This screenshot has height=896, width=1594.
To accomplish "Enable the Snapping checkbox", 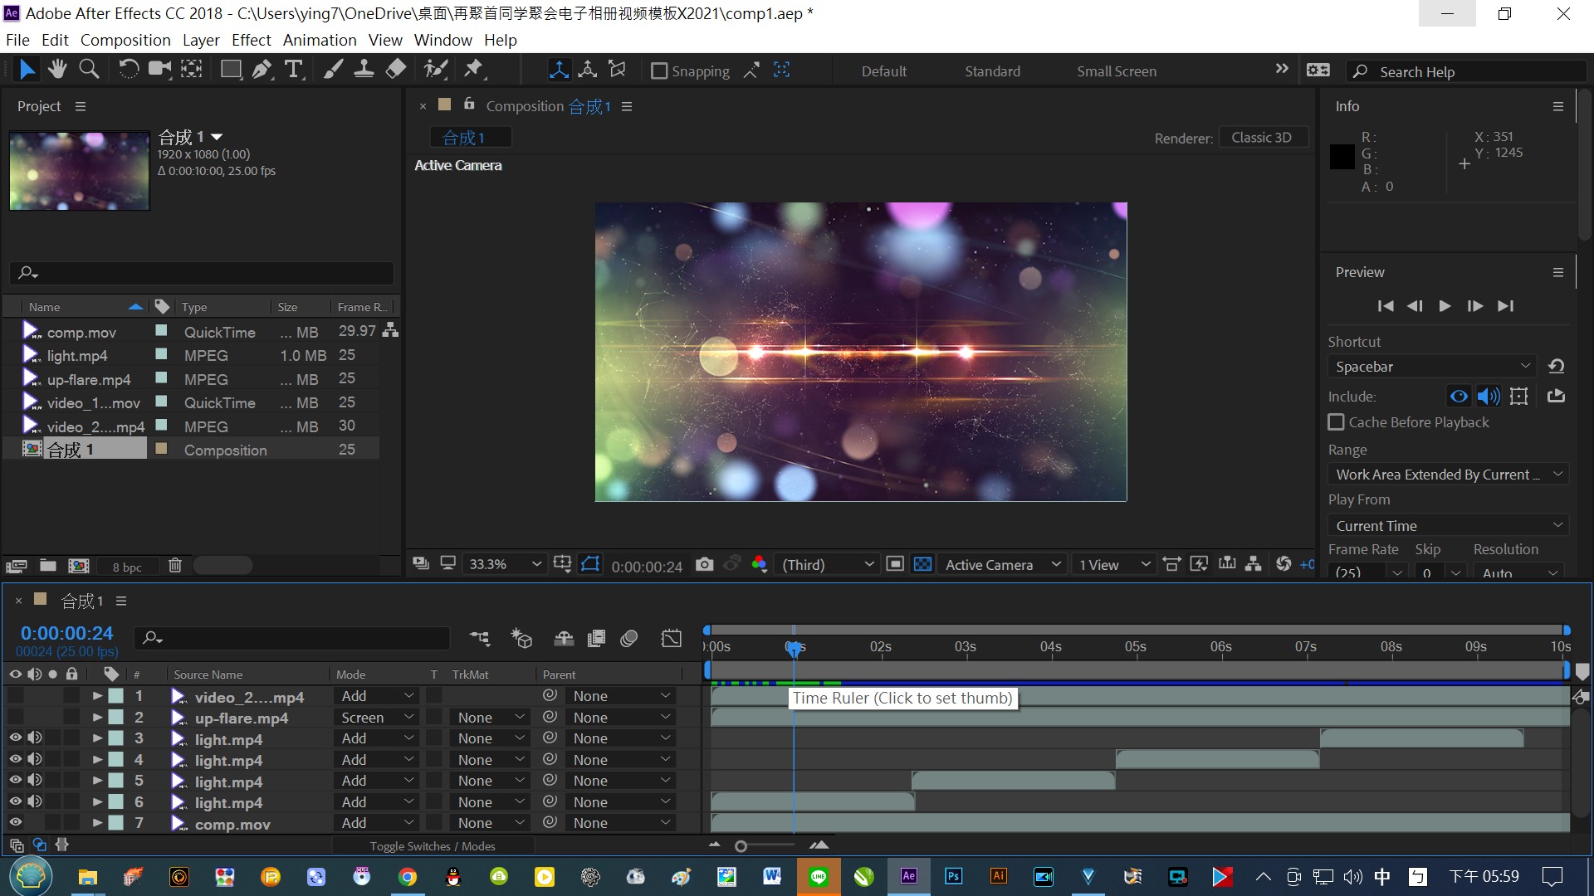I will click(659, 71).
